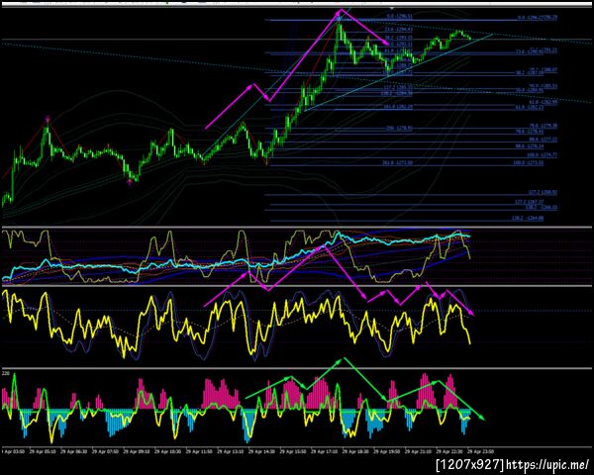The height and width of the screenshot is (475, 594).
Task: Click the "29 Apr 19:50" time axis label
Action: (x=387, y=451)
